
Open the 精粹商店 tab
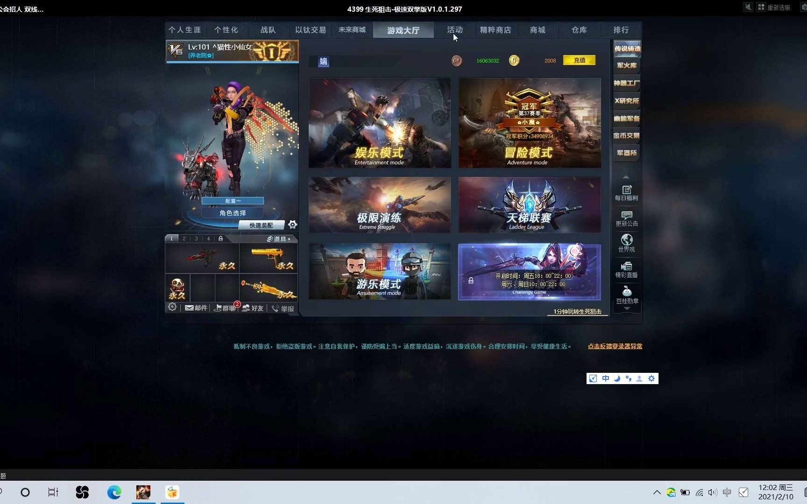(496, 30)
